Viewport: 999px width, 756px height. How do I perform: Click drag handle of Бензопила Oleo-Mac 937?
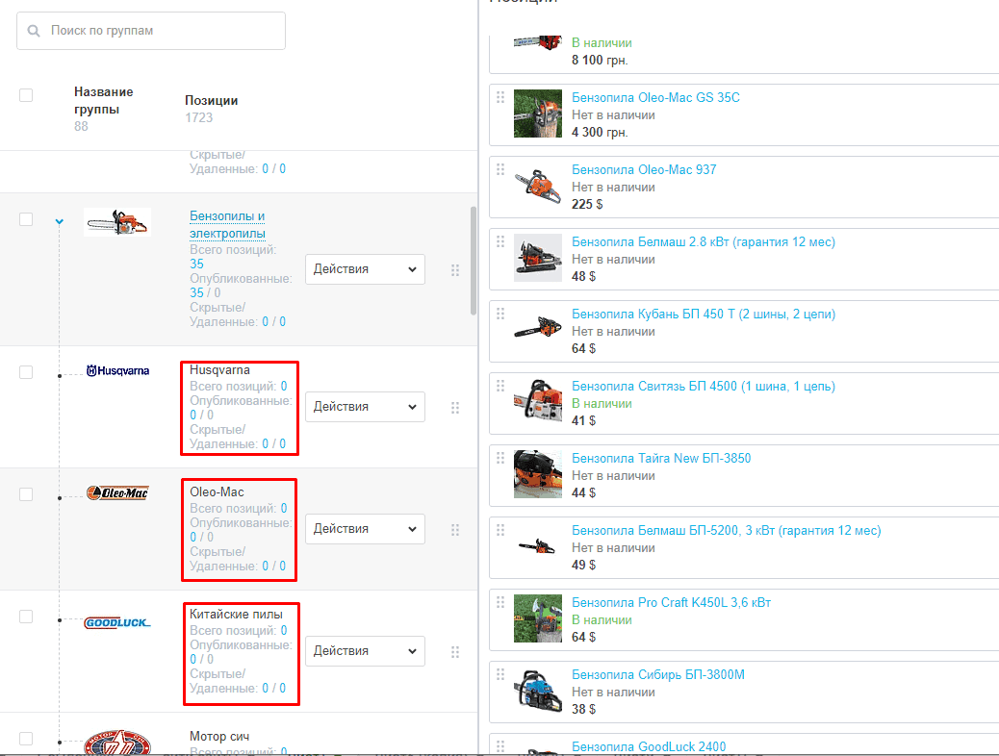[x=500, y=168]
